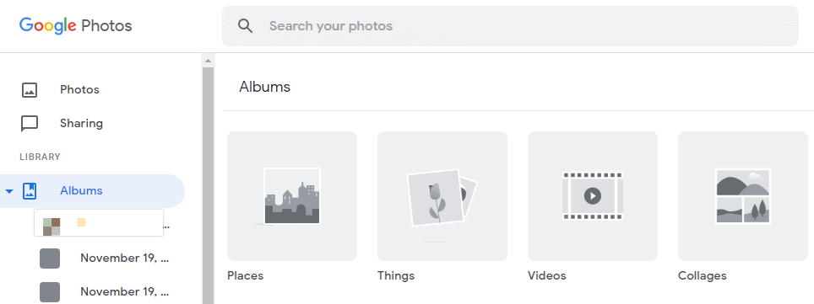814x304 pixels.
Task: Open Sharing via its speech bubble icon
Action: coord(30,123)
